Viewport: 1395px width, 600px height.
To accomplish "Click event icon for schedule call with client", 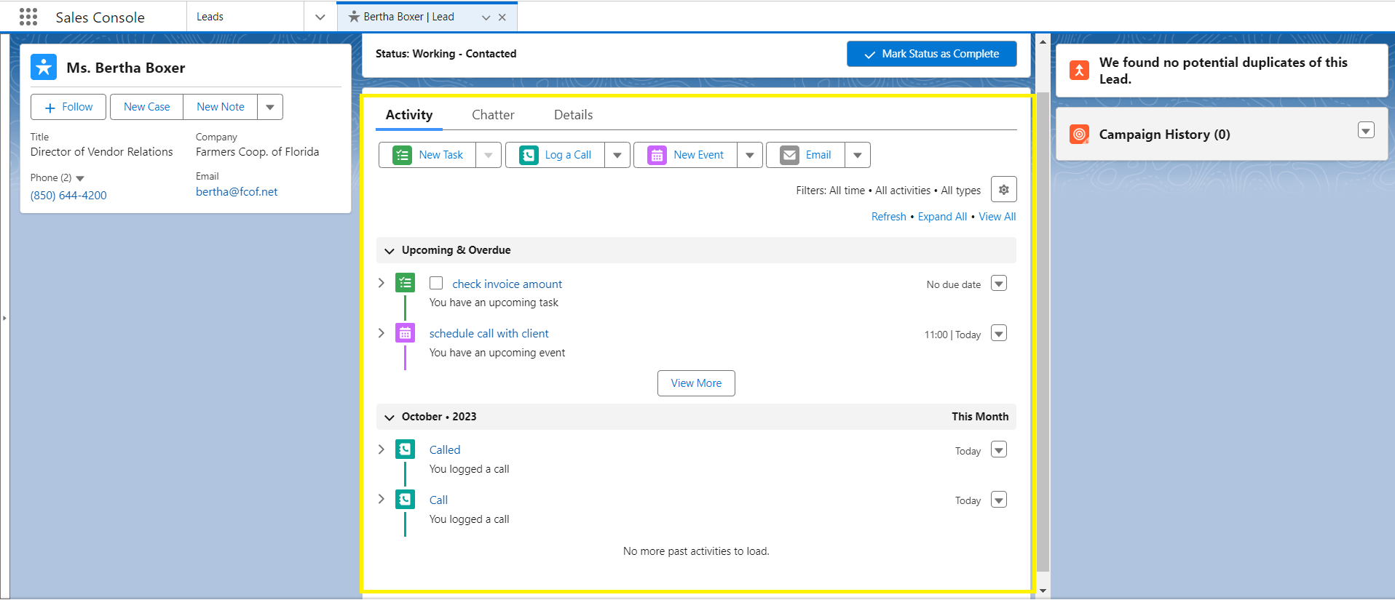I will click(405, 333).
